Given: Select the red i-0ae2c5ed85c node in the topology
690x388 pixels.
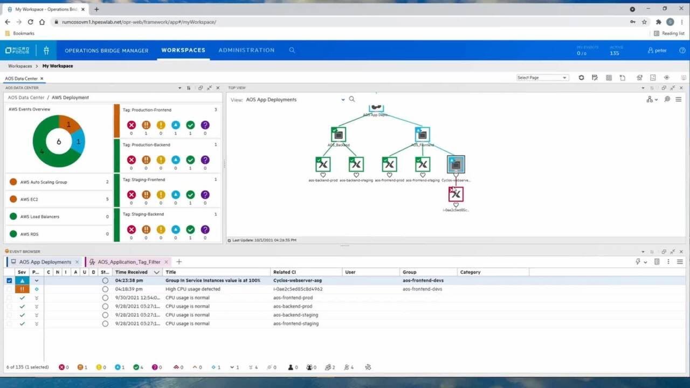Looking at the screenshot, I should pyautogui.click(x=456, y=194).
